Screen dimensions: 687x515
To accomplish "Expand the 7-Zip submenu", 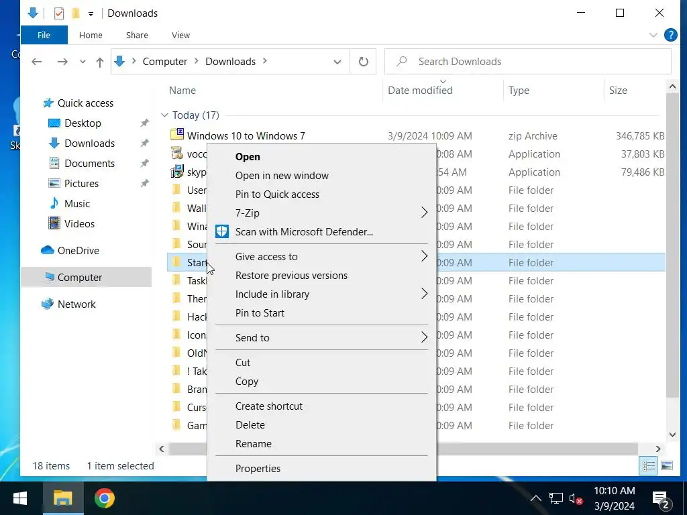I will pyautogui.click(x=321, y=213).
